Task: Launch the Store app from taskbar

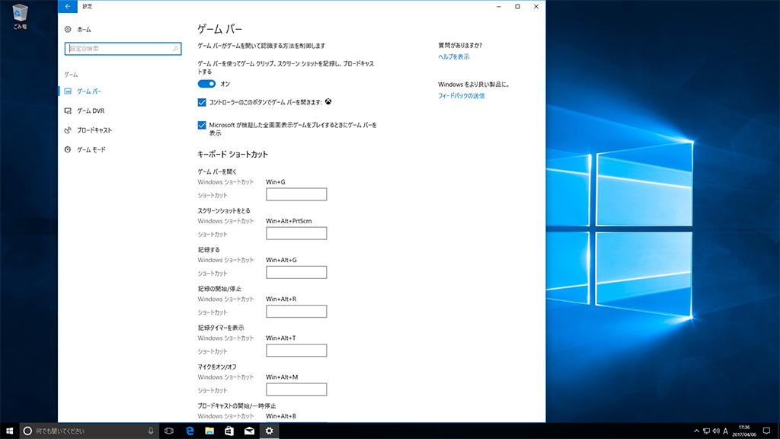Action: (x=229, y=431)
